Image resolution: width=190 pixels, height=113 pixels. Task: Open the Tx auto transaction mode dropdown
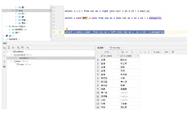pos(157,52)
